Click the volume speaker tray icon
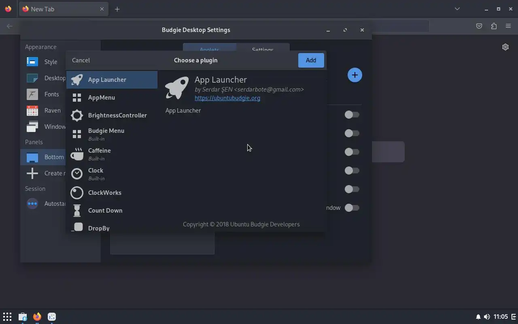518x324 pixels. coord(487,317)
